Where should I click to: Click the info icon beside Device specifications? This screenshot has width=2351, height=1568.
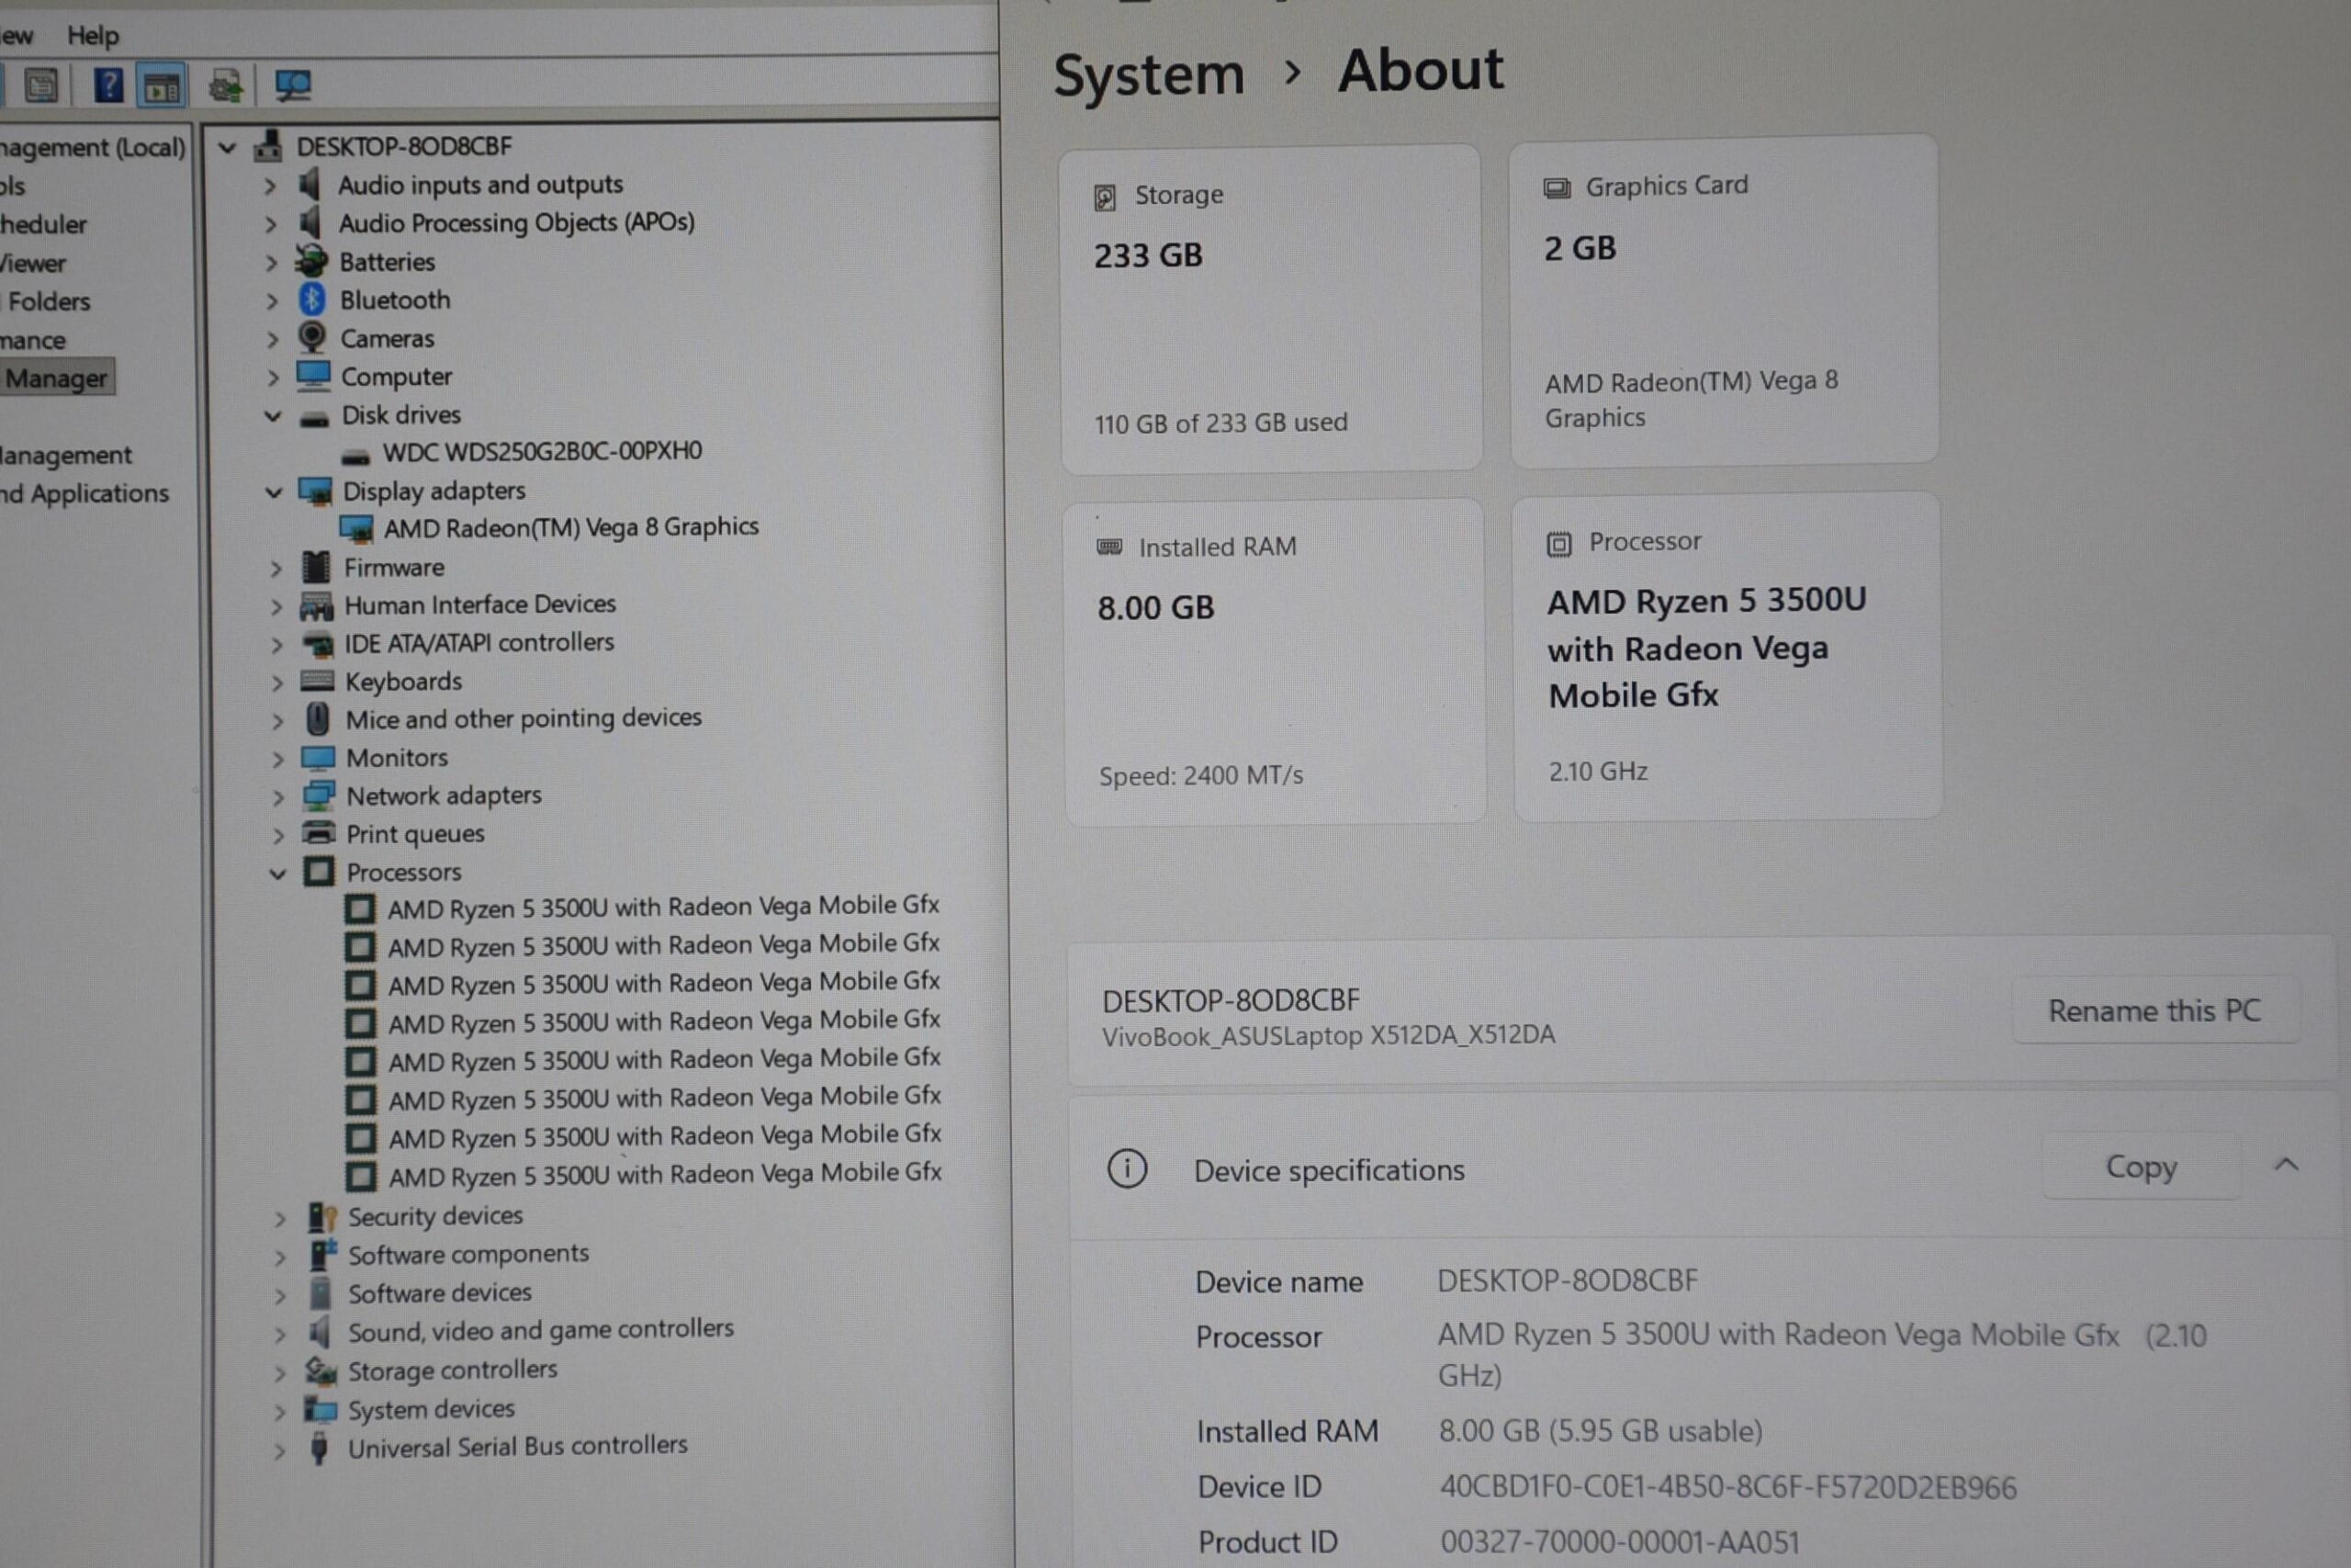1128,1168
